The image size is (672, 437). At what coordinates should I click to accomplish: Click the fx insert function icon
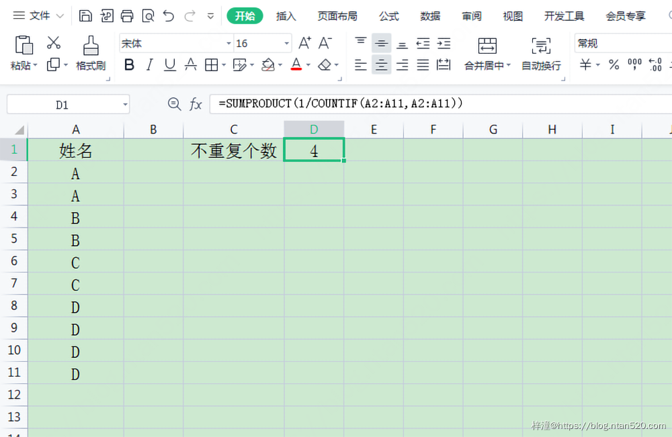(196, 104)
